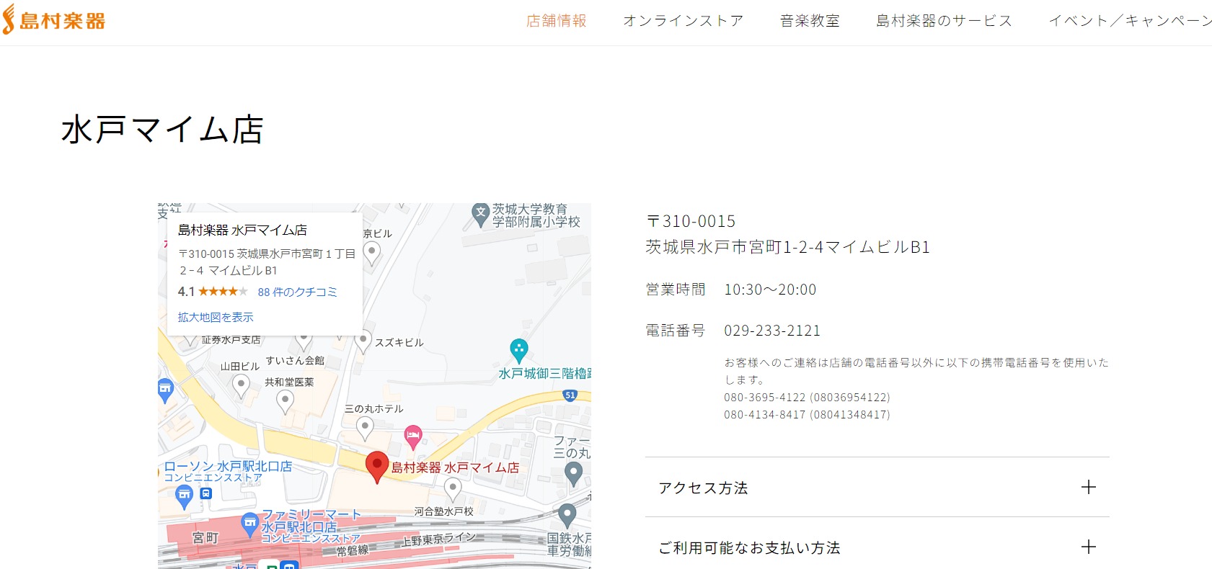Click the train station icon near ローソン

(206, 493)
